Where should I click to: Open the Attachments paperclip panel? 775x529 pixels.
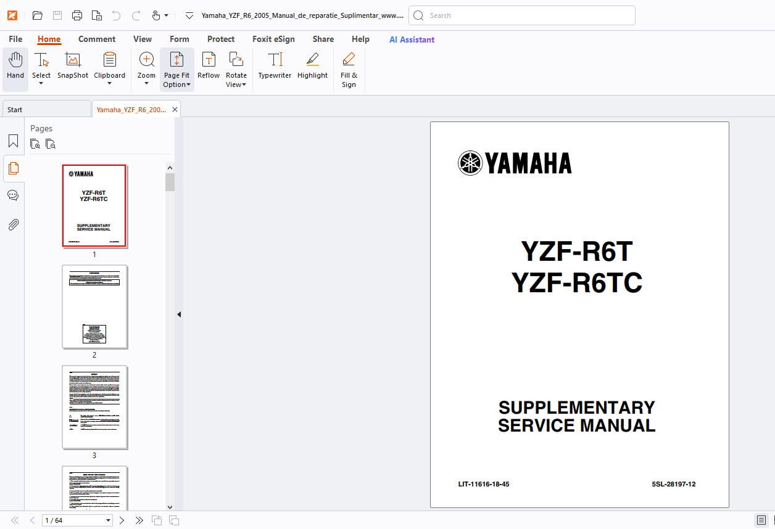click(x=13, y=224)
